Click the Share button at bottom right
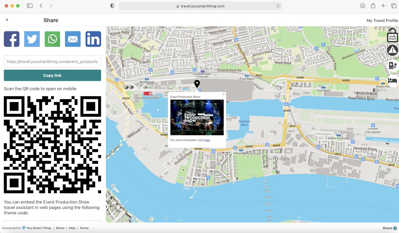The height and width of the screenshot is (233, 399). (390, 228)
